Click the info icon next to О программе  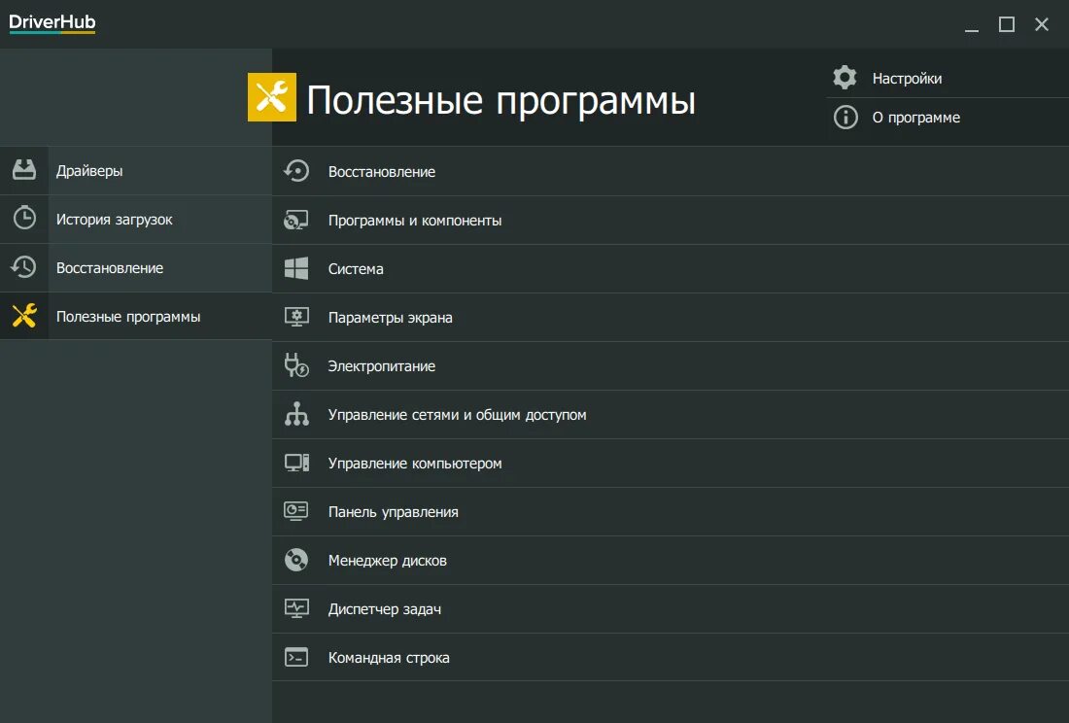click(844, 118)
